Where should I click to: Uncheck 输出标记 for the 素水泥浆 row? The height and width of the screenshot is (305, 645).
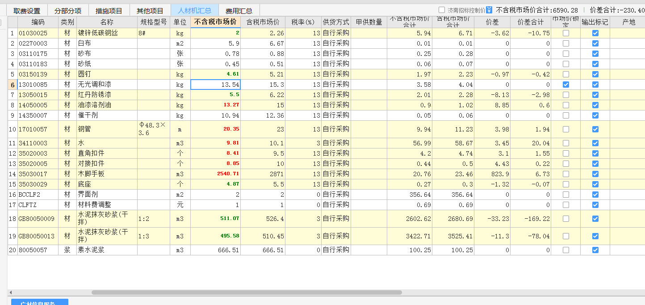tap(596, 250)
